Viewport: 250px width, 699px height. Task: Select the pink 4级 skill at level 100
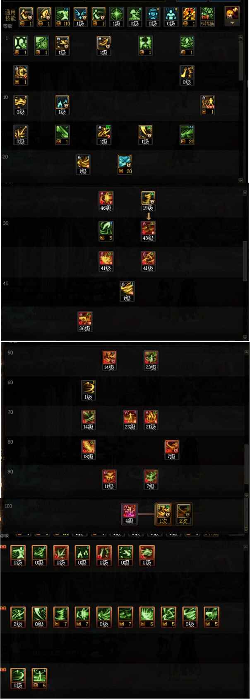[x=129, y=514]
